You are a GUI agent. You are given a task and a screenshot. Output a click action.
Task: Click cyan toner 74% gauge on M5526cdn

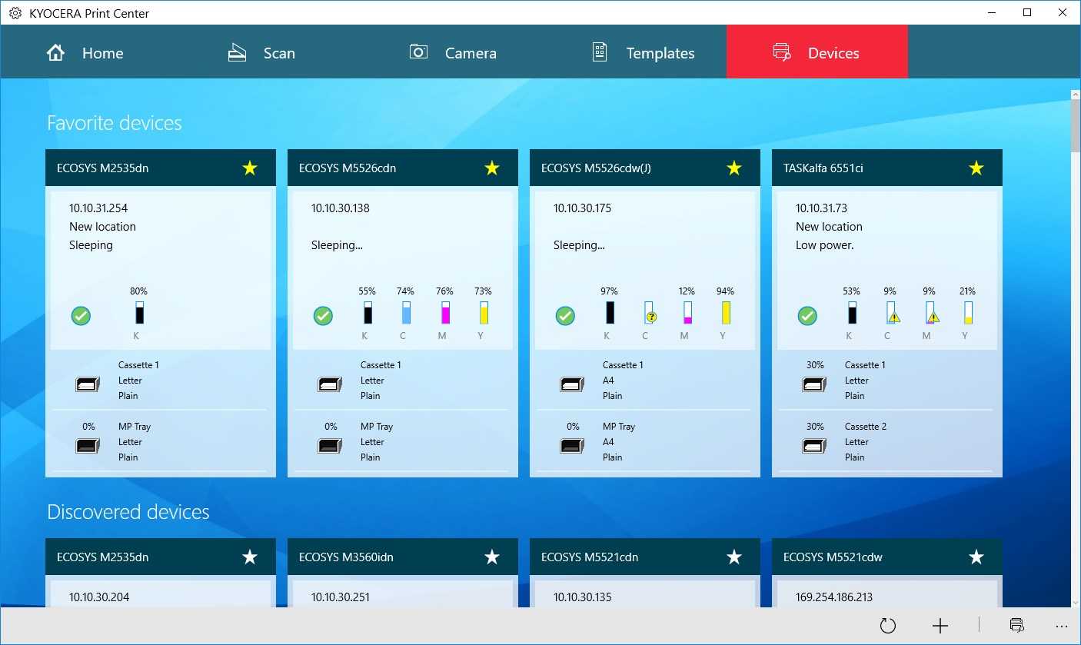point(406,313)
